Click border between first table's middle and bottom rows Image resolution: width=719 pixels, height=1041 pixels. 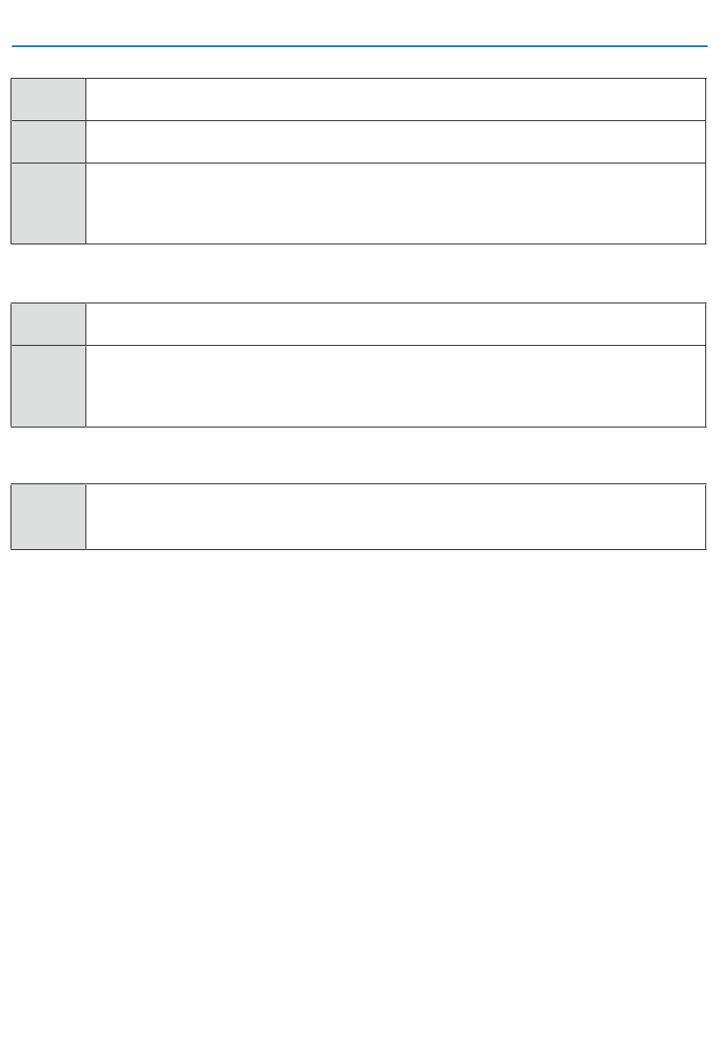(395, 163)
